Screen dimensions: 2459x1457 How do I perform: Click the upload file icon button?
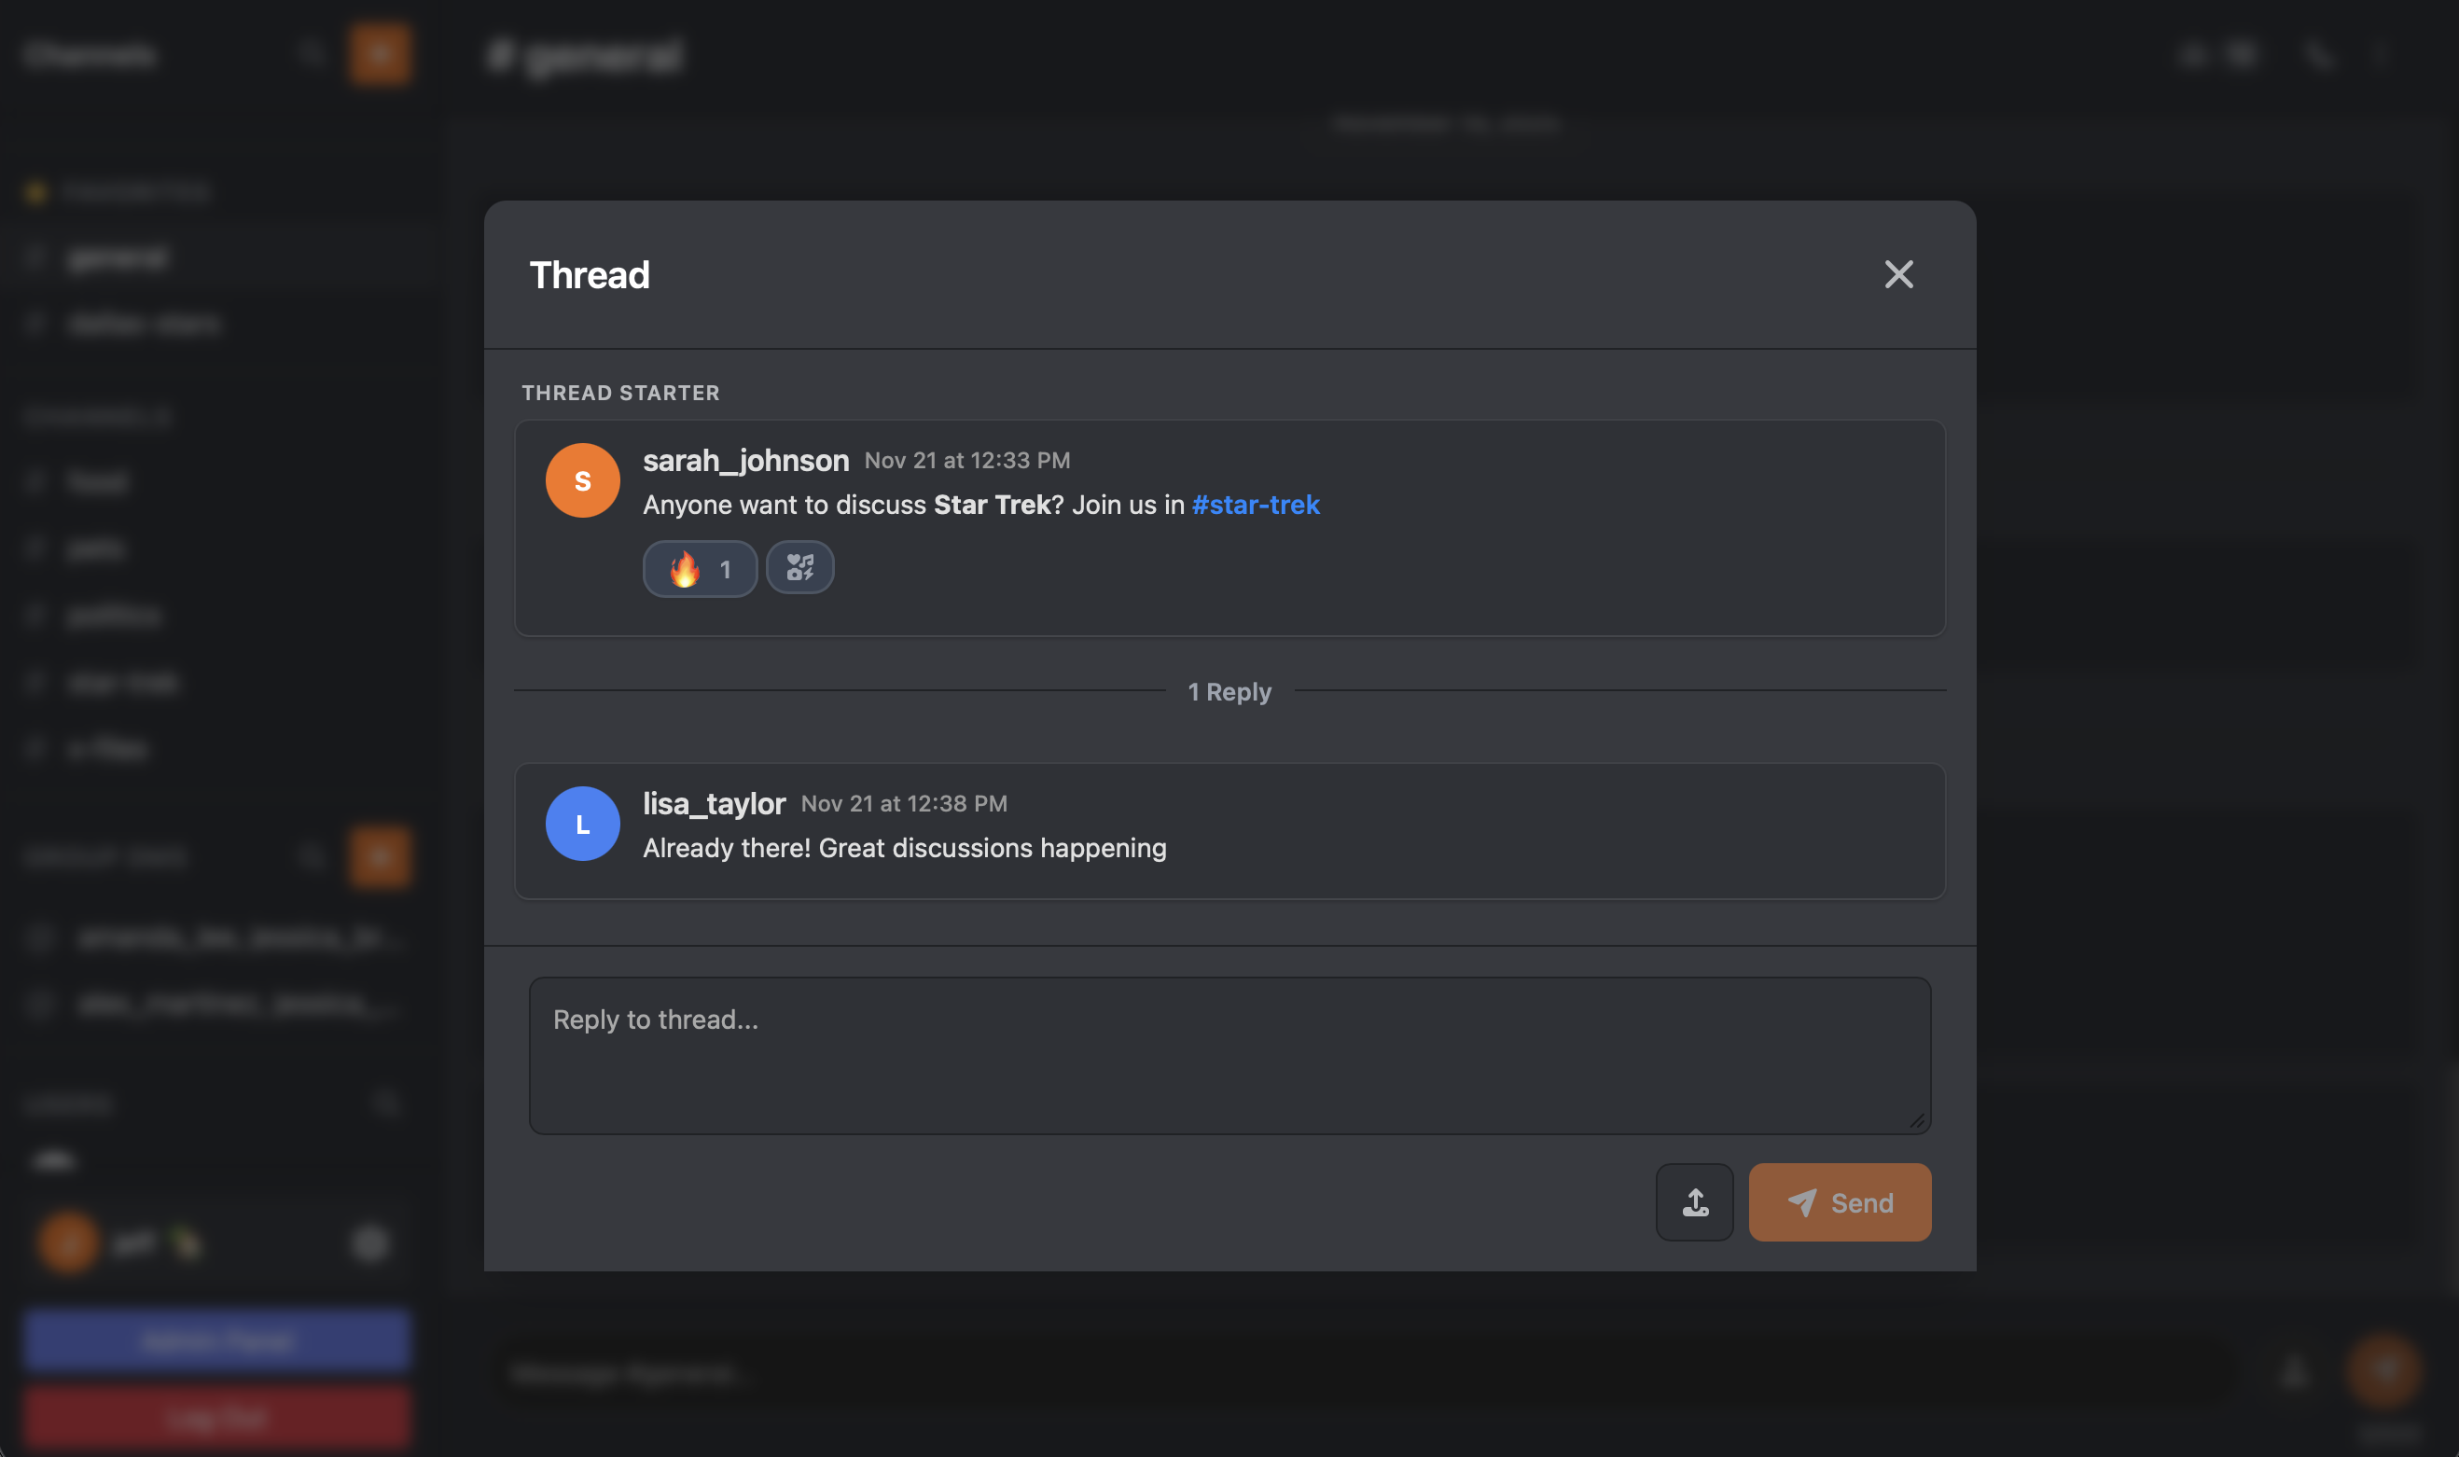click(x=1694, y=1201)
